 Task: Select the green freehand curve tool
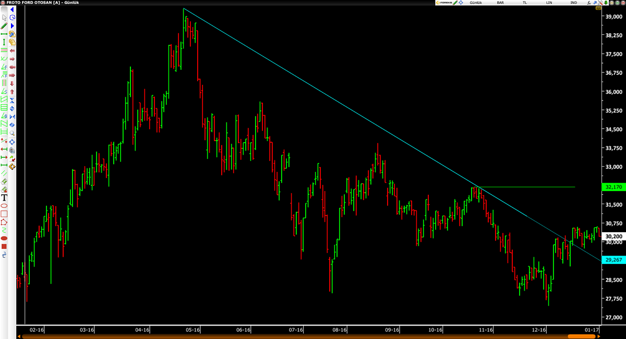(4, 230)
